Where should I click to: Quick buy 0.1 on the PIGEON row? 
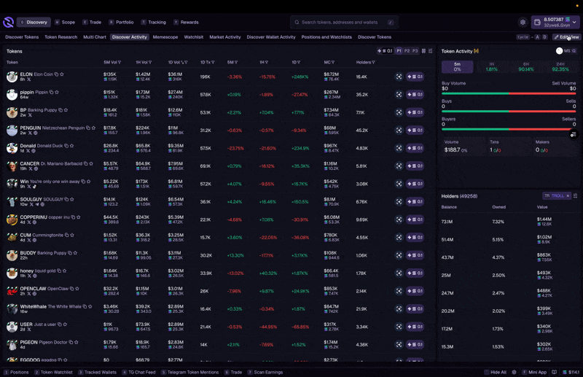[415, 345]
